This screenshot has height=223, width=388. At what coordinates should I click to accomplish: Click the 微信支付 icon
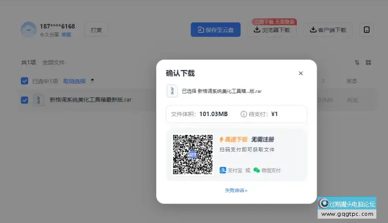pyautogui.click(x=257, y=170)
